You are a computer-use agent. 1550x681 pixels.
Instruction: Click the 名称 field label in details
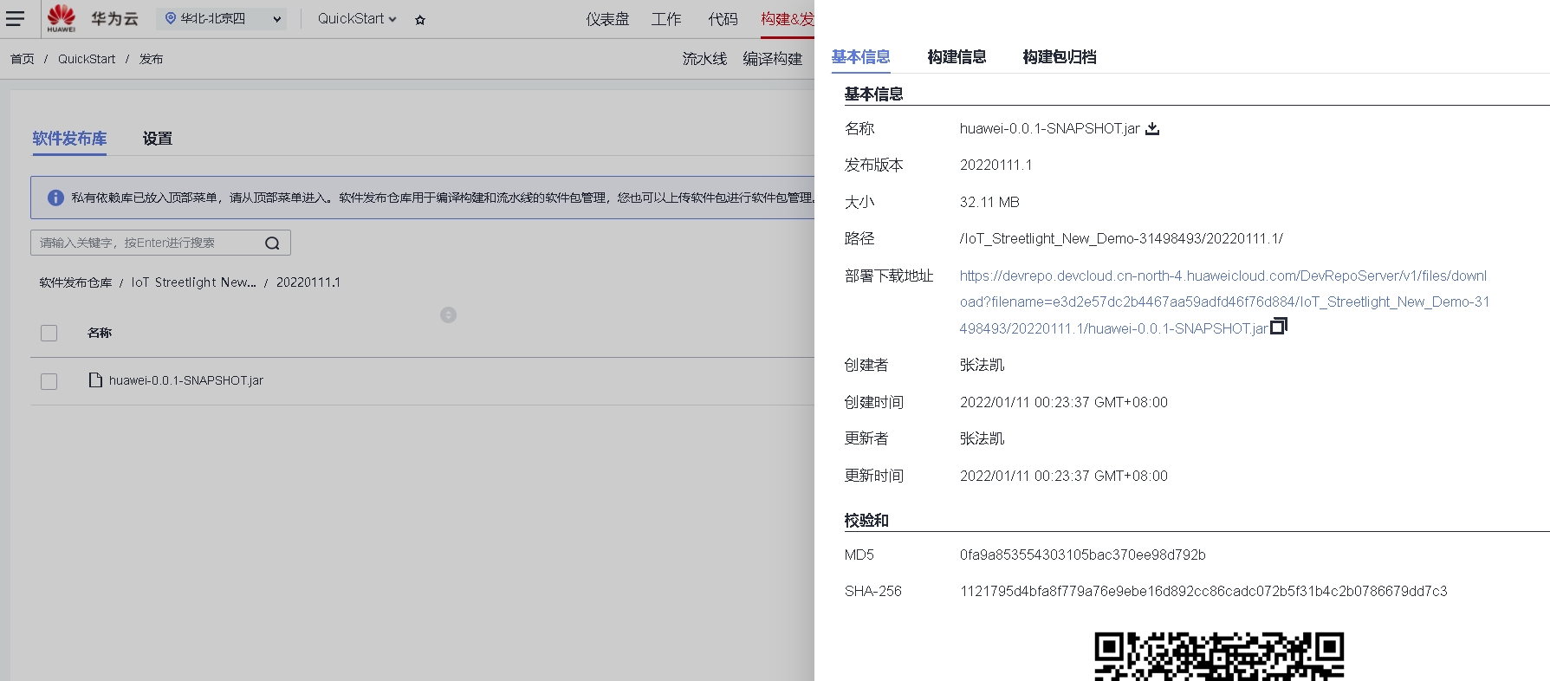[859, 128]
